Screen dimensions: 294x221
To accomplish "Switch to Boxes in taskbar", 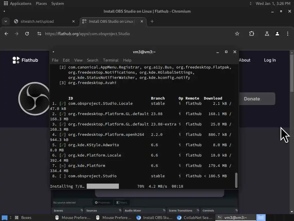I will [x=23, y=218].
